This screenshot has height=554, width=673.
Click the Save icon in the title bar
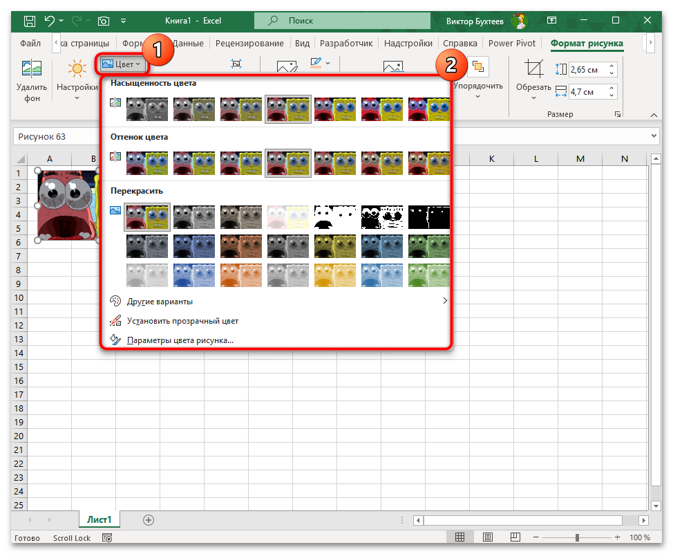click(29, 21)
